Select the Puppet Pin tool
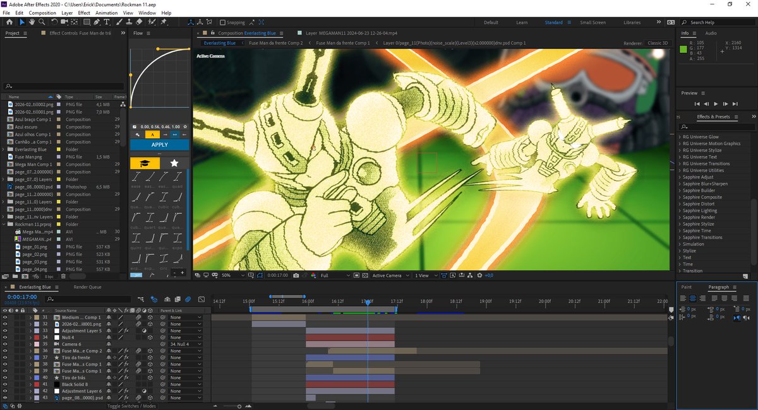This screenshot has width=758, height=410. (163, 22)
